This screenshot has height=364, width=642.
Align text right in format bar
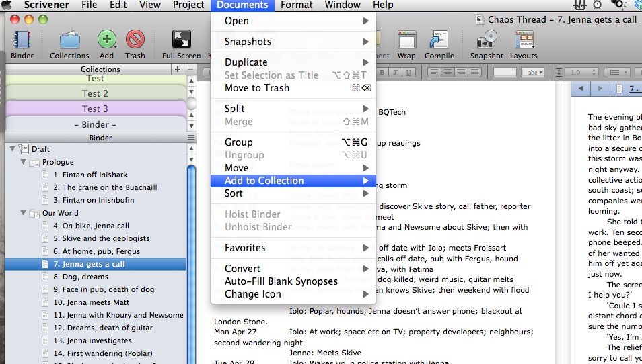[x=462, y=73]
